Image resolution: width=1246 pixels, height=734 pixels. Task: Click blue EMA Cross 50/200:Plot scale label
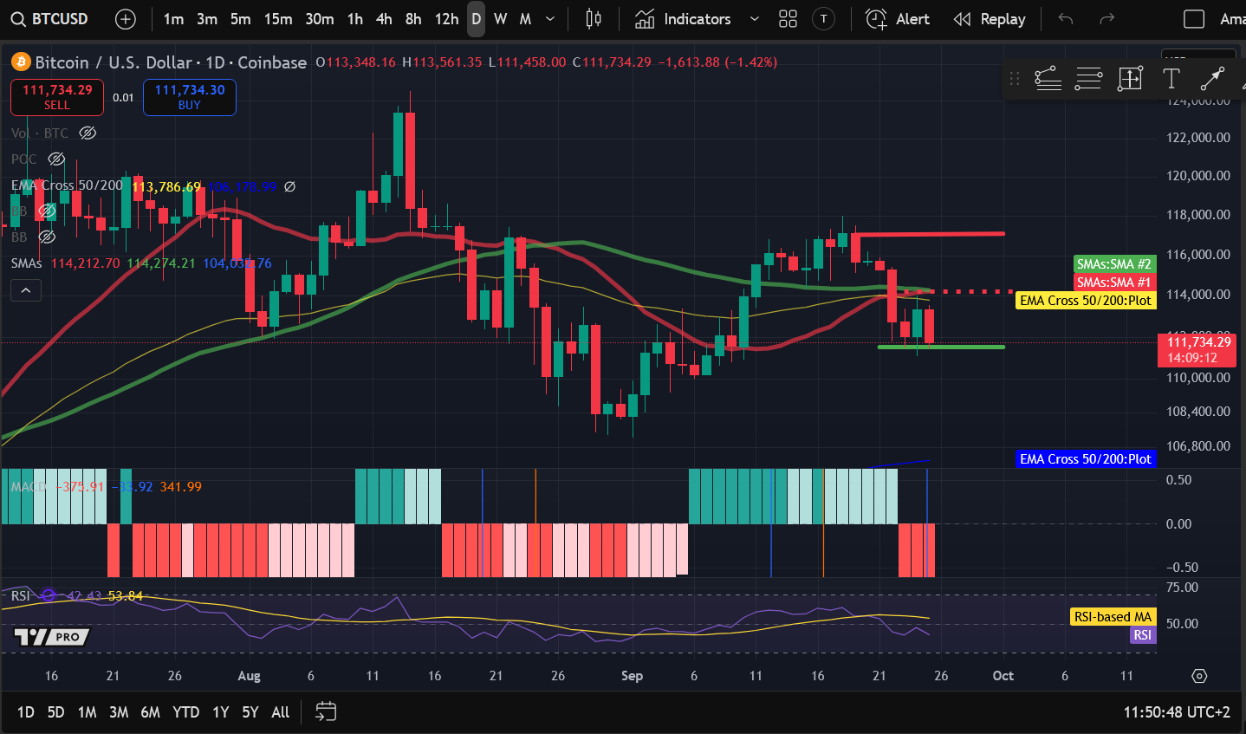click(1086, 459)
